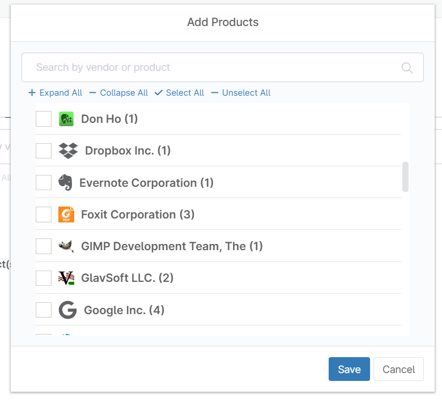Select the Google Inc. (4) checkbox
This screenshot has height=403, width=442.
coord(44,310)
